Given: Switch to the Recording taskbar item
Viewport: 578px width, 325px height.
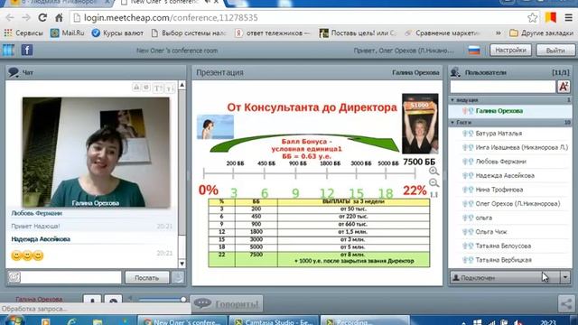Looking at the screenshot, I should coord(365,321).
